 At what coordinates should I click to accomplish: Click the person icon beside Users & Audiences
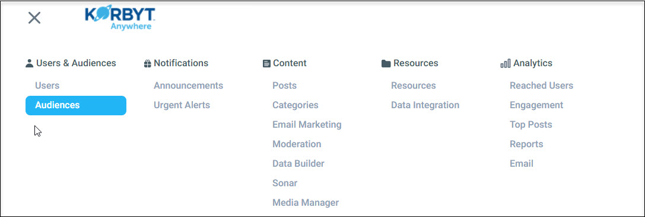(x=29, y=64)
